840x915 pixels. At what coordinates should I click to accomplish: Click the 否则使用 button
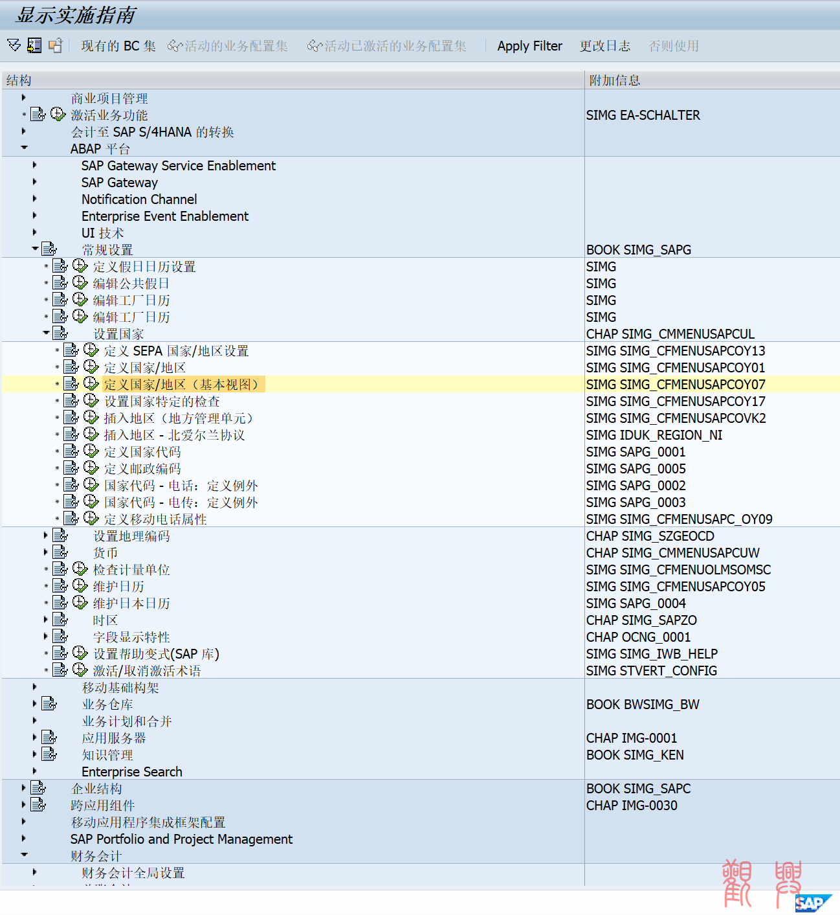coord(674,46)
